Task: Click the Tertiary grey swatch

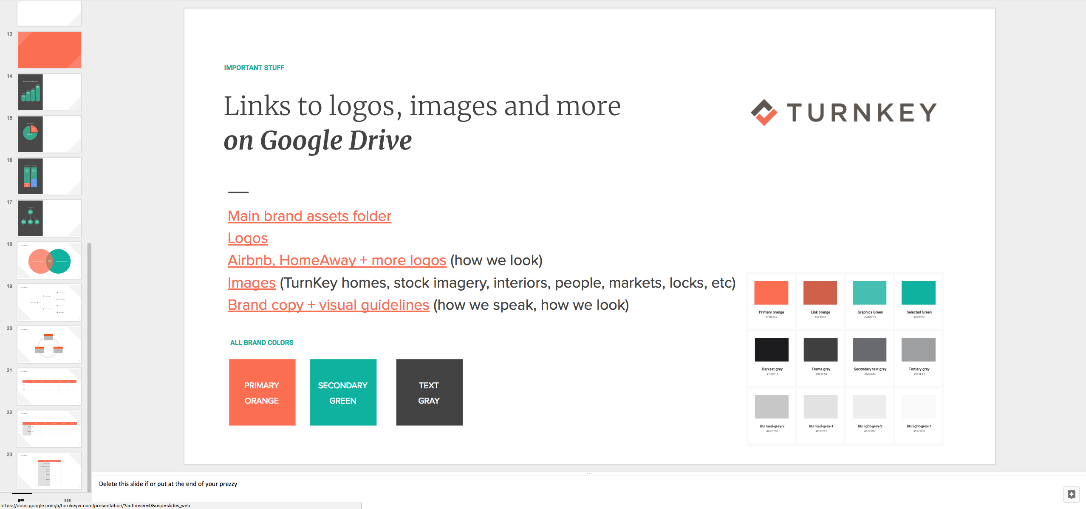Action: pos(918,350)
